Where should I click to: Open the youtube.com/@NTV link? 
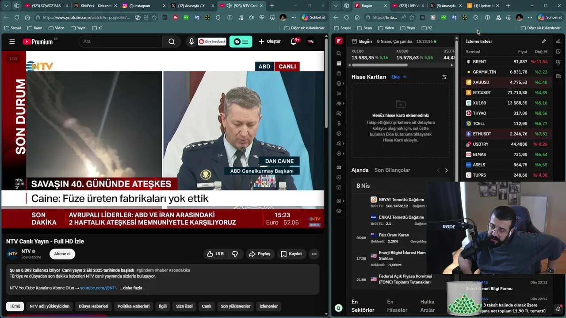tap(99, 288)
